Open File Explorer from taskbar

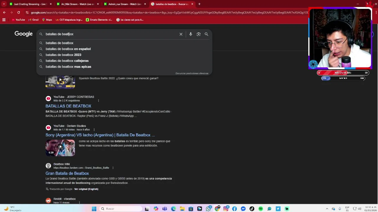(x=182, y=209)
